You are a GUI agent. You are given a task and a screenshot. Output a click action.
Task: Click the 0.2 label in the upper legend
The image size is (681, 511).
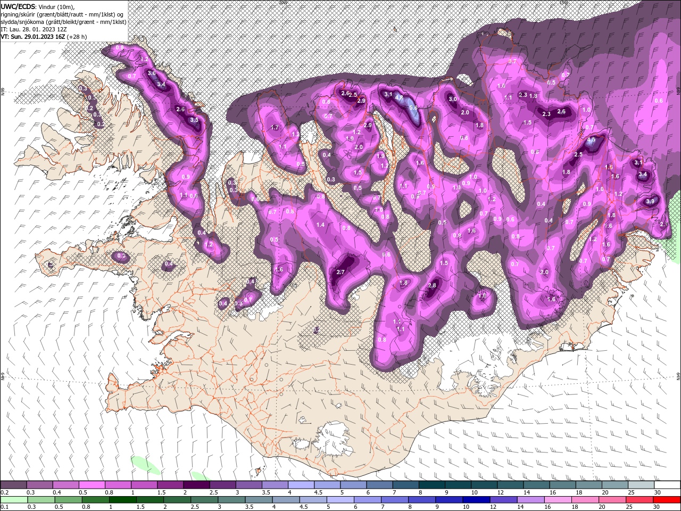click(4, 492)
